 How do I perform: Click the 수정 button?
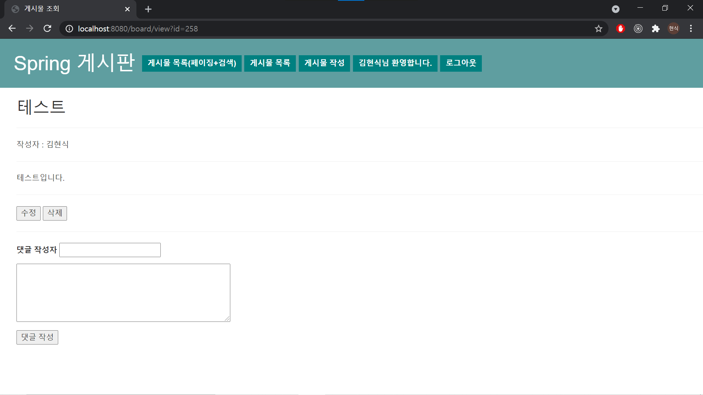click(29, 213)
